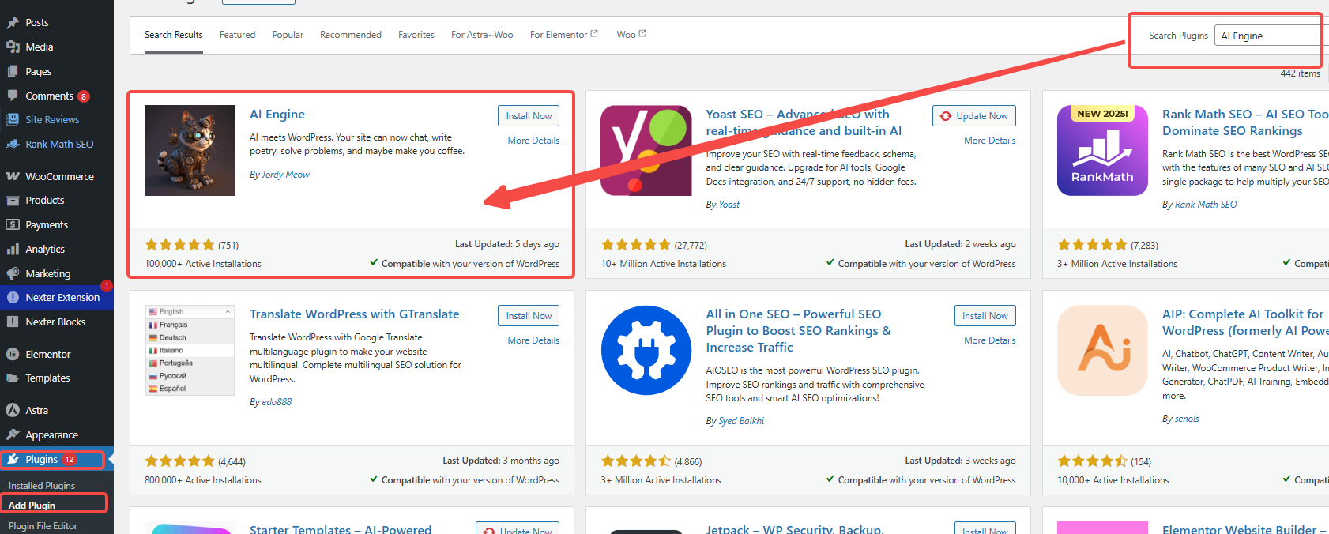
Task: Click the Jordy Meow author link
Action: [x=285, y=174]
